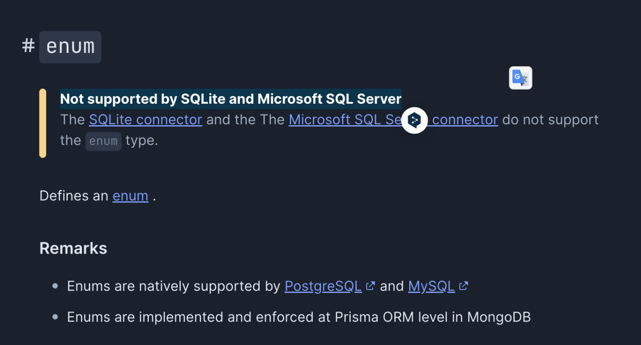Click the enum code badge in heading
641x345 pixels.
tap(70, 47)
